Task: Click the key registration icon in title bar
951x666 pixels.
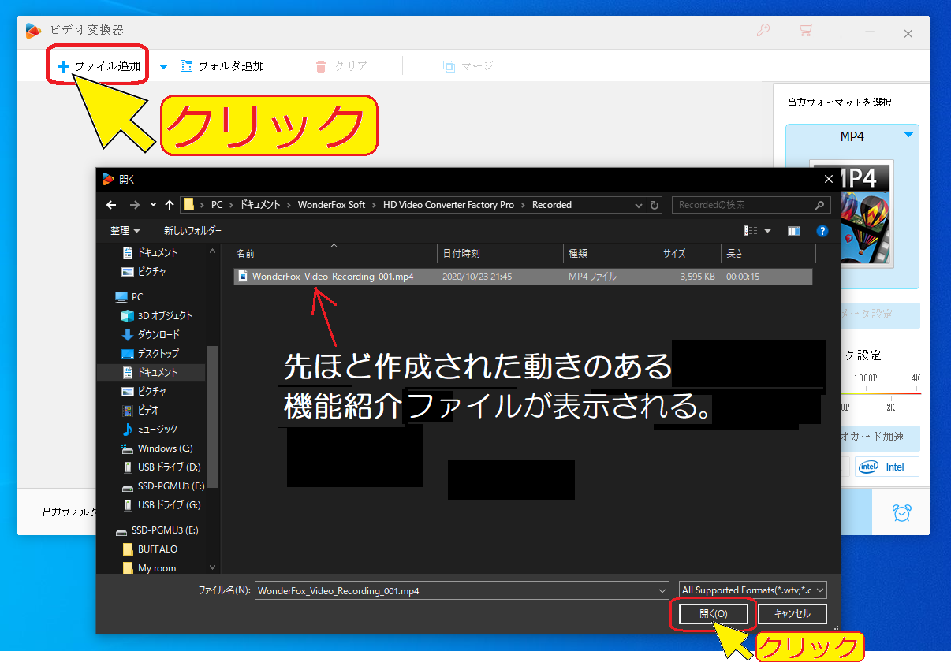Action: [763, 32]
